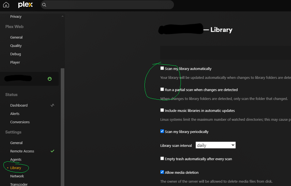Click the Dashboard activity pulse icon
The height and width of the screenshot is (186, 291).
pyautogui.click(x=52, y=105)
